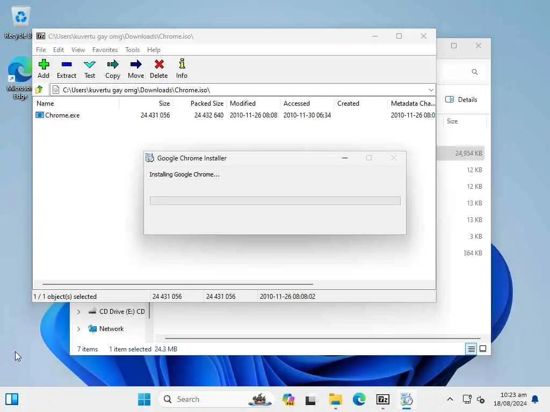Click the Size column header in Explorer
550x412 pixels.
point(465,121)
